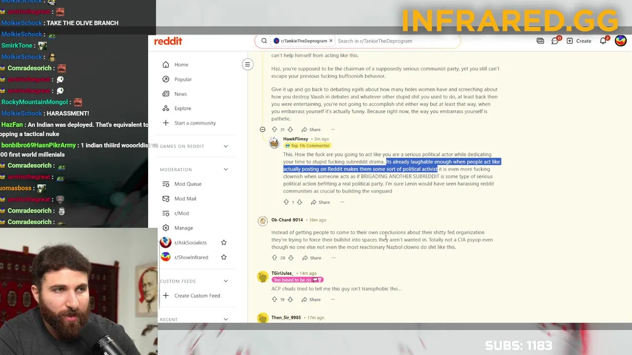Image resolution: width=632 pixels, height=355 pixels.
Task: Click the Top 1% Commenter badge
Action: pyautogui.click(x=307, y=146)
